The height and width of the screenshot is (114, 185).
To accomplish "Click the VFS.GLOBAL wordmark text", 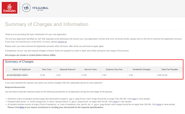I will point(40,8).
